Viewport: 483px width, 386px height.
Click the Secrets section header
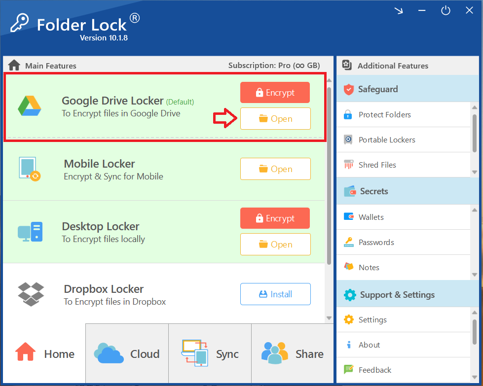click(x=408, y=191)
